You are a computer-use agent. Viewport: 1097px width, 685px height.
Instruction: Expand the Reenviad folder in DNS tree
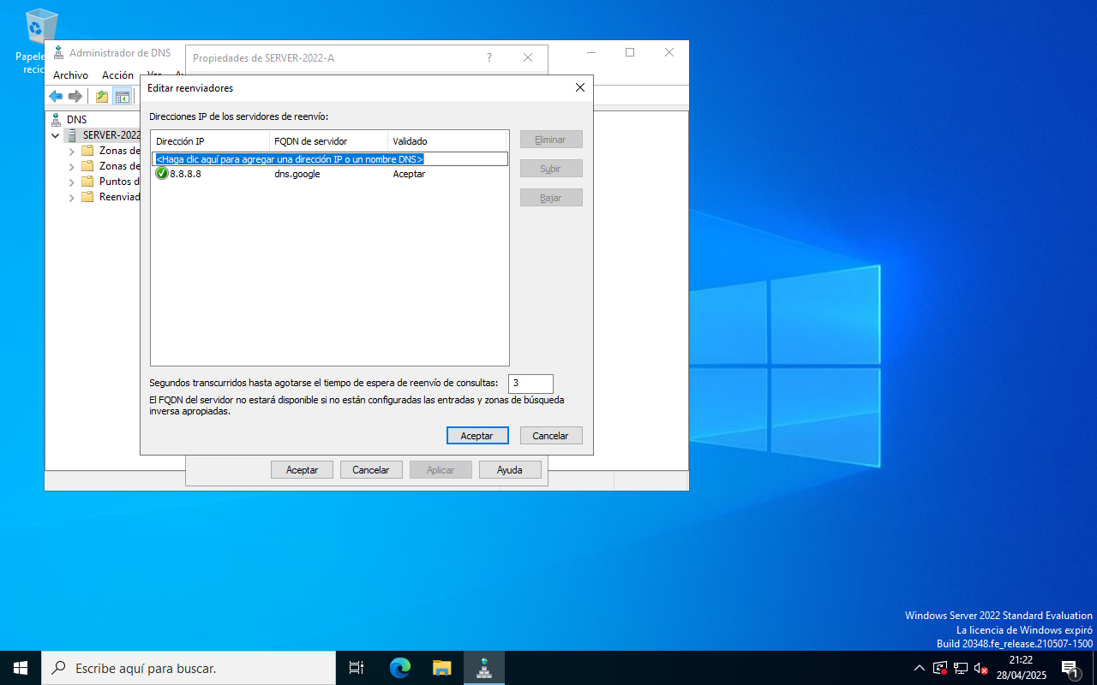[72, 197]
